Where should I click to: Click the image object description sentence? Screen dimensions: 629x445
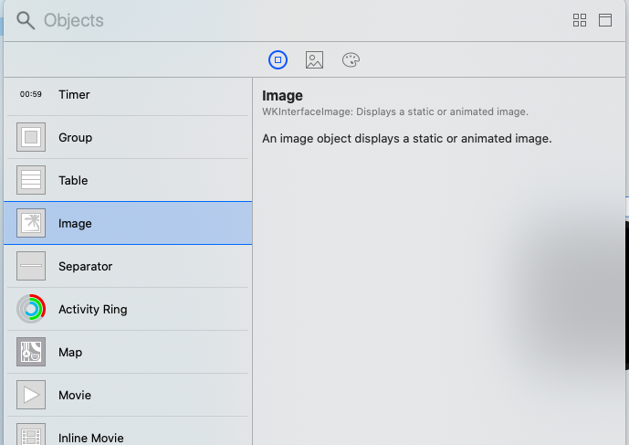click(x=407, y=139)
